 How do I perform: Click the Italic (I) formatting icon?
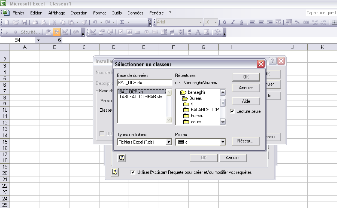[233, 22]
